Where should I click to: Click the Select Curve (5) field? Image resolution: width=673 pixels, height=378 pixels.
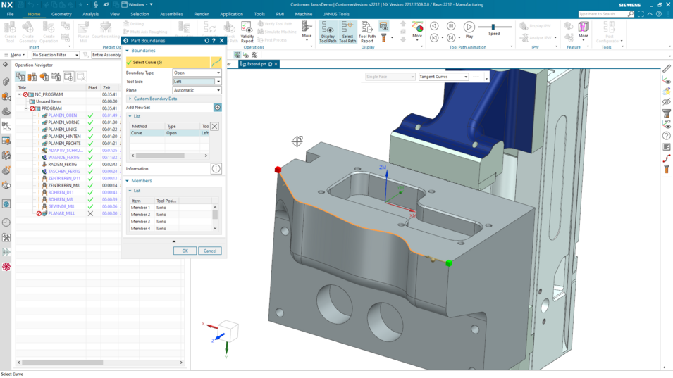pos(168,62)
